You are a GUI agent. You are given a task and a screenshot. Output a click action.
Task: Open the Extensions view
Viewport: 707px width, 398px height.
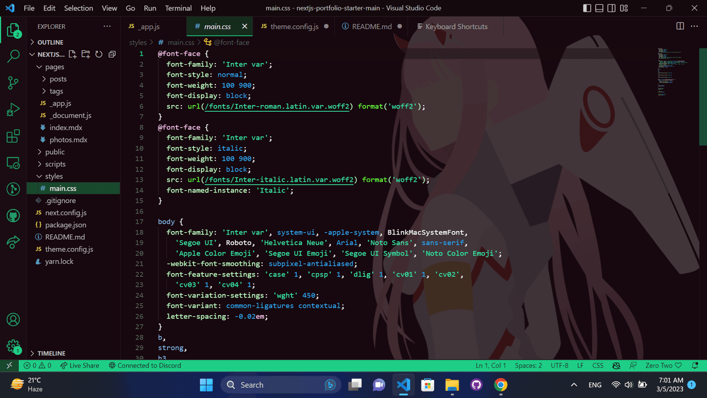coord(13,136)
